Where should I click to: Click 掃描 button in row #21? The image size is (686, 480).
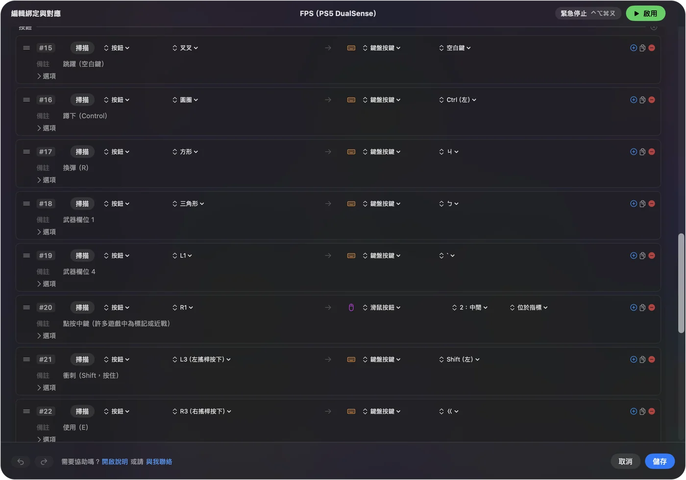[x=82, y=359]
